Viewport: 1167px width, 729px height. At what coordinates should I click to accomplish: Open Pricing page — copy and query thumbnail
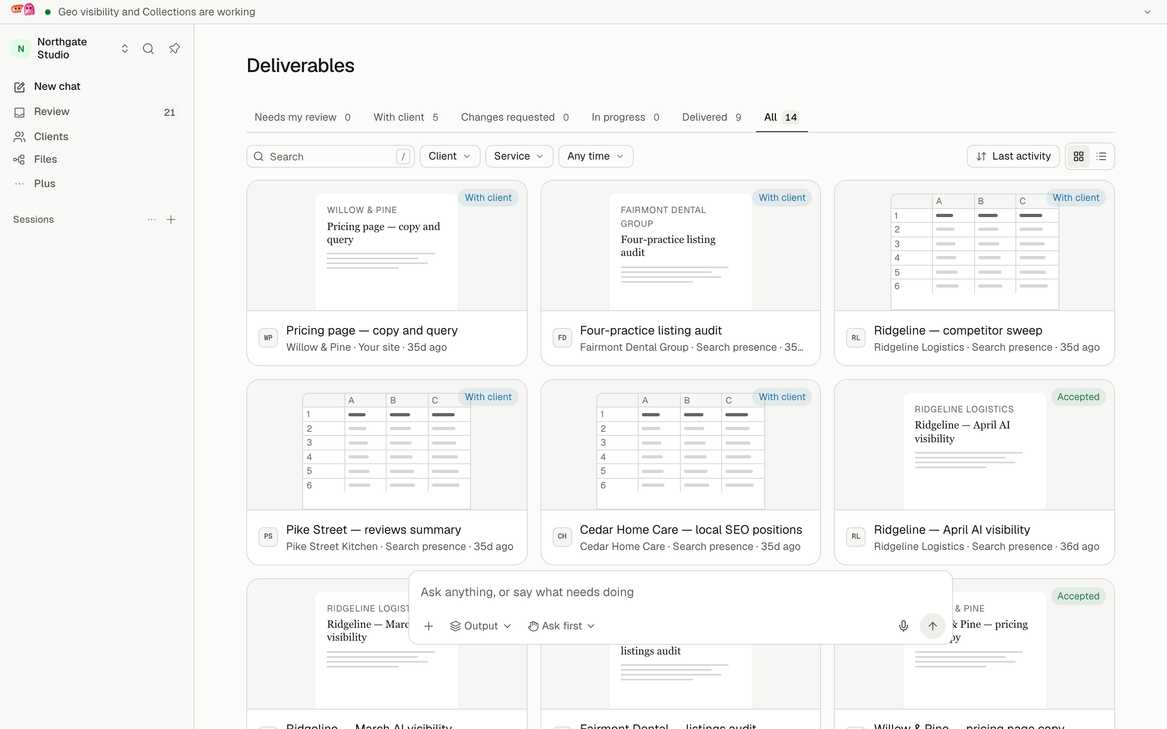tap(386, 246)
